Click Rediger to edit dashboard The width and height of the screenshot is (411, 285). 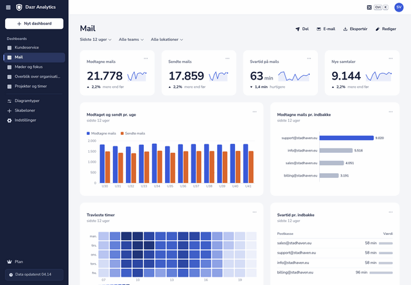[x=385, y=29]
